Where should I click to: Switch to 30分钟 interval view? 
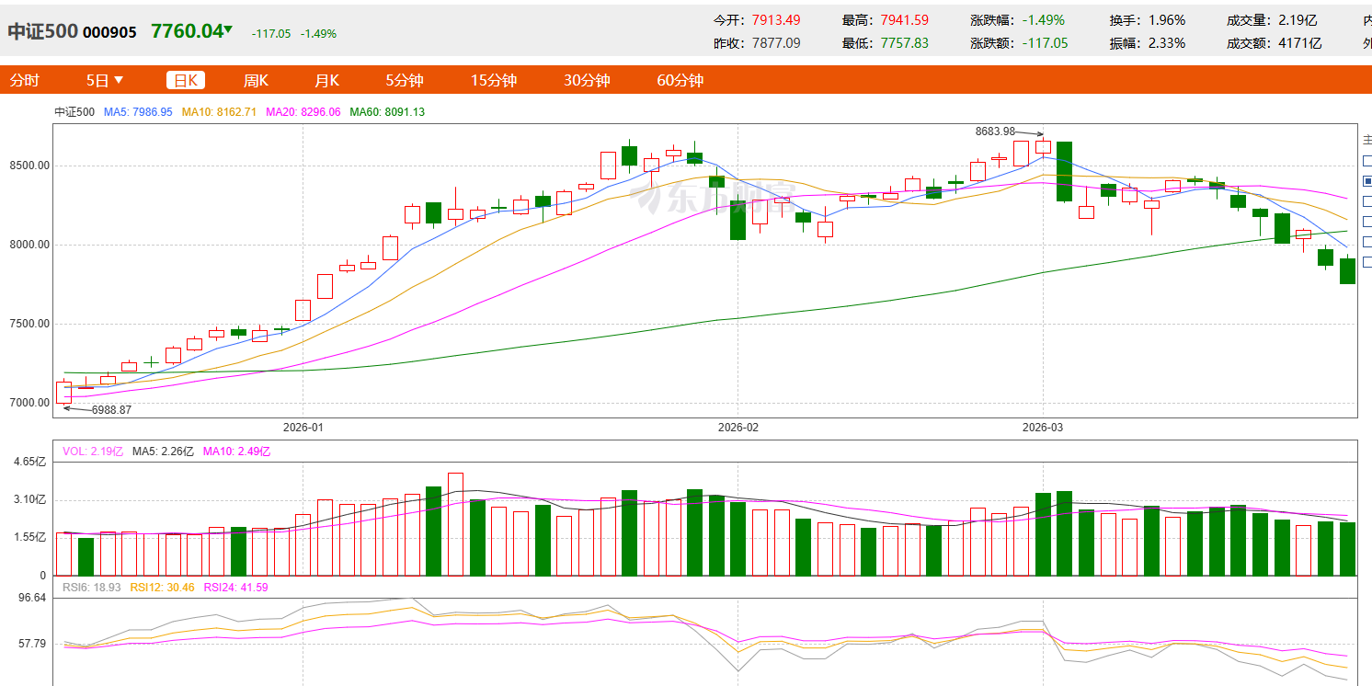pyautogui.click(x=587, y=81)
